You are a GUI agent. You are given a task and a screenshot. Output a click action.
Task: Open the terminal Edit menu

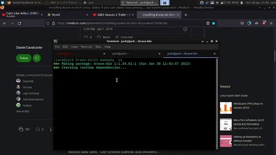[65, 47]
